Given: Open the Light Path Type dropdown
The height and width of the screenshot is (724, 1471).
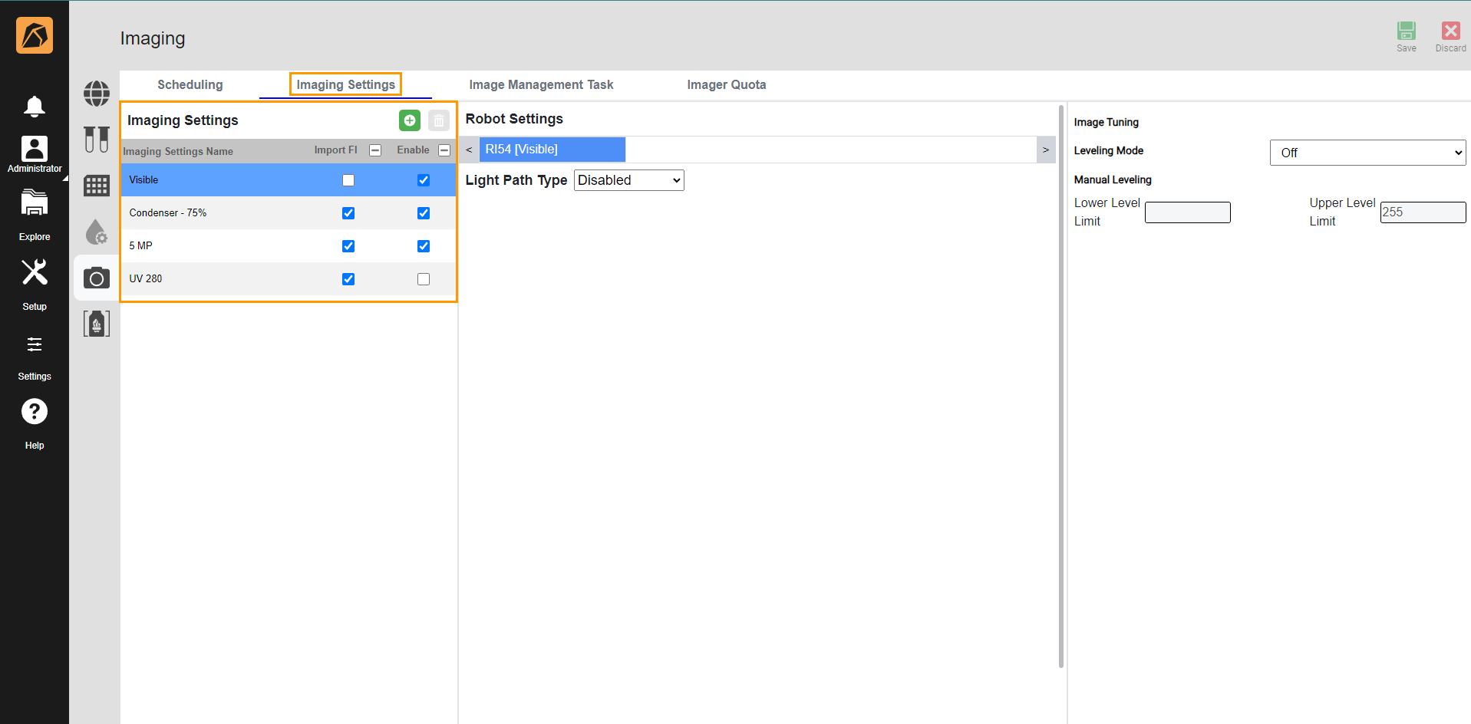Looking at the screenshot, I should pyautogui.click(x=628, y=180).
